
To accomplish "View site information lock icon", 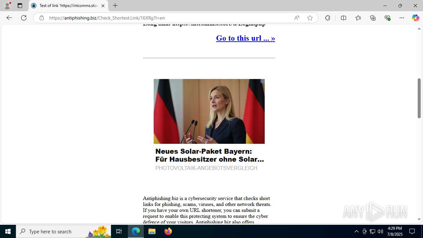I will (41, 18).
